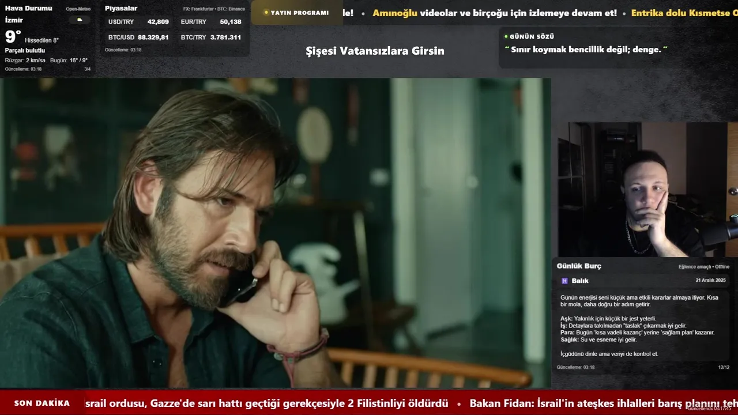Screen dimensions: 738x415
Task: Click the 12/12 horoscope page counter
Action: tap(724, 367)
